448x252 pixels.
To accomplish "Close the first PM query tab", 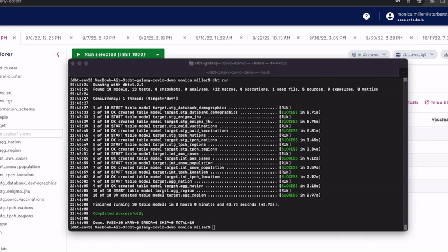I will [15, 38].
